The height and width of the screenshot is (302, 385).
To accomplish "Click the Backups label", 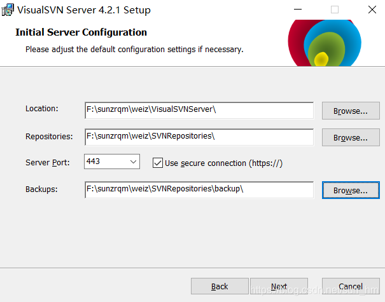I will [x=41, y=189].
